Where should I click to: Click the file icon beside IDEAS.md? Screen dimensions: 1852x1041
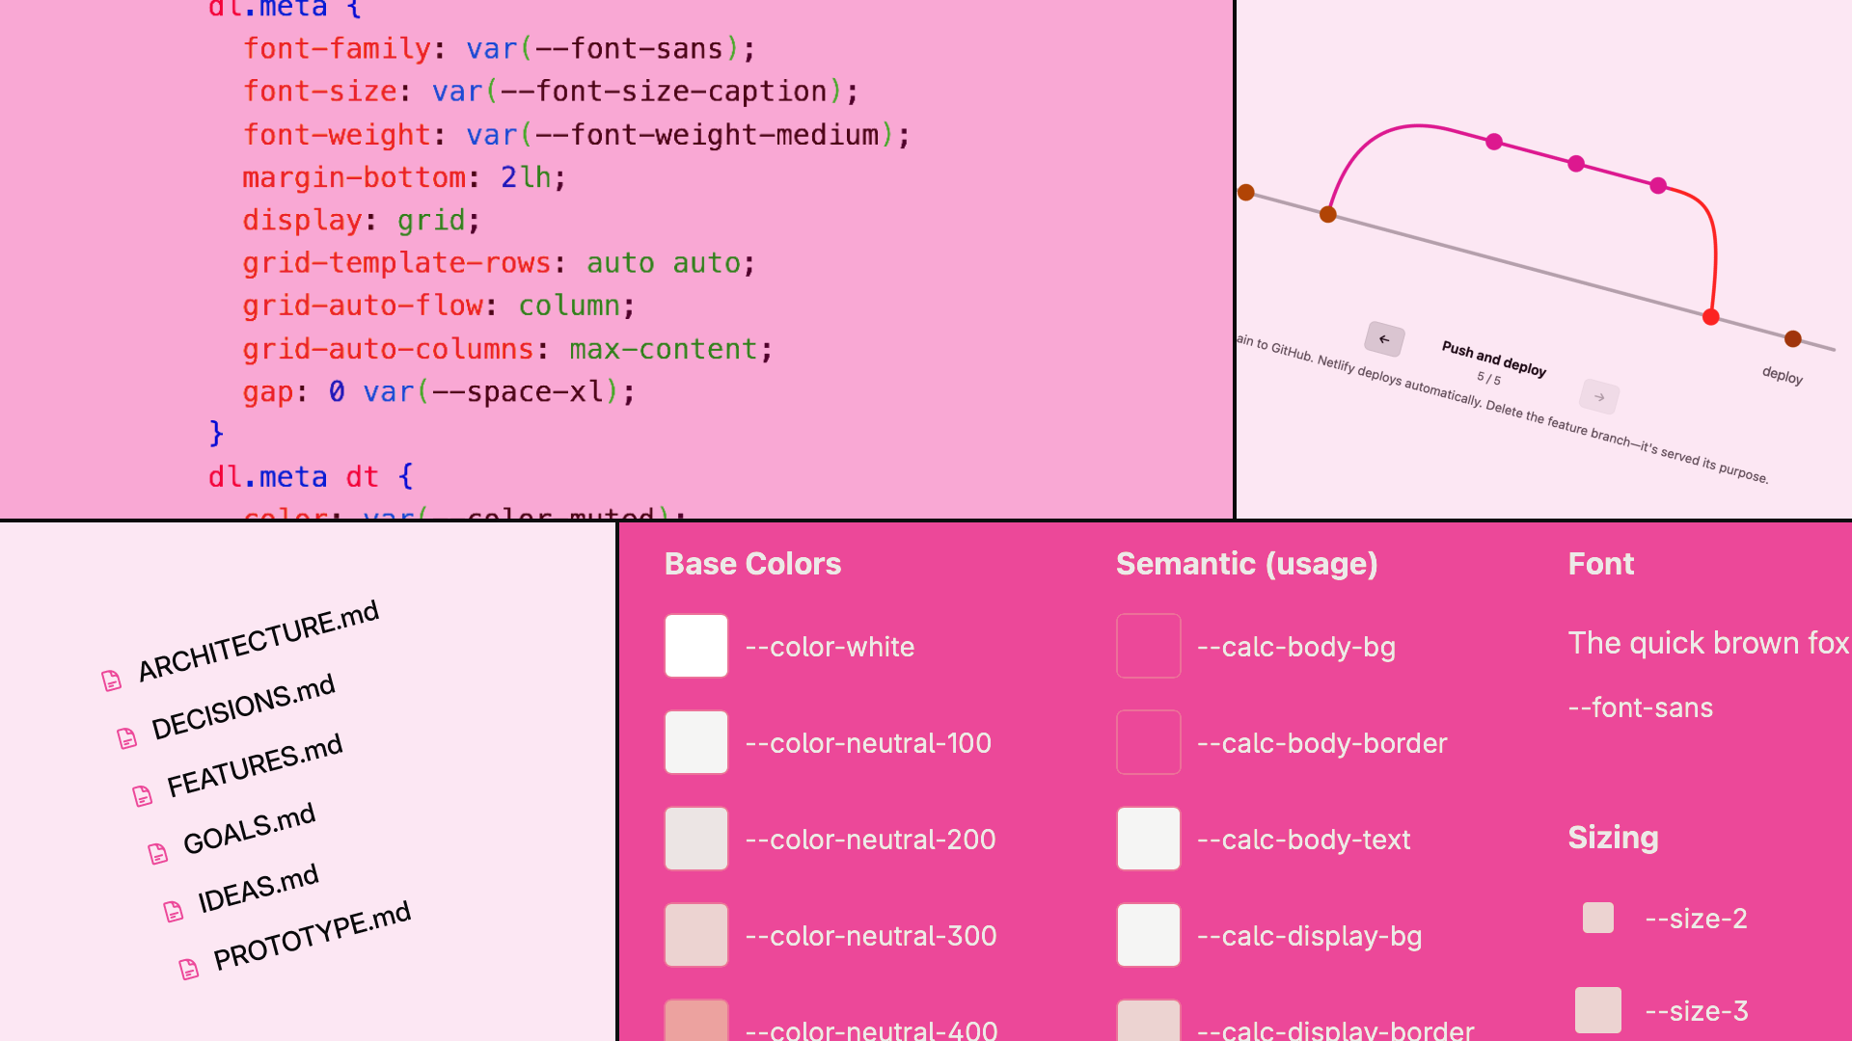[174, 911]
